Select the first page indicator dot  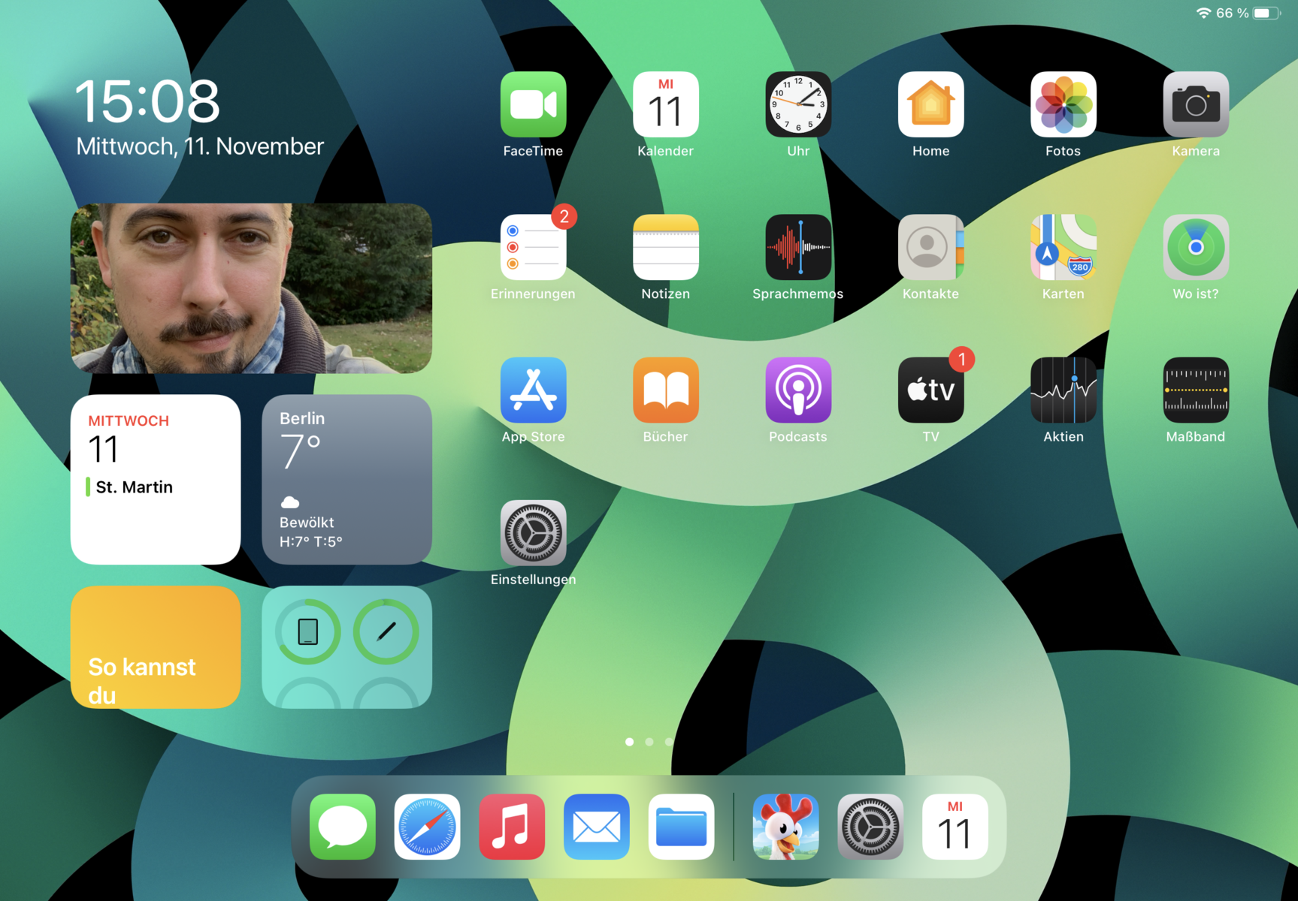click(x=629, y=742)
